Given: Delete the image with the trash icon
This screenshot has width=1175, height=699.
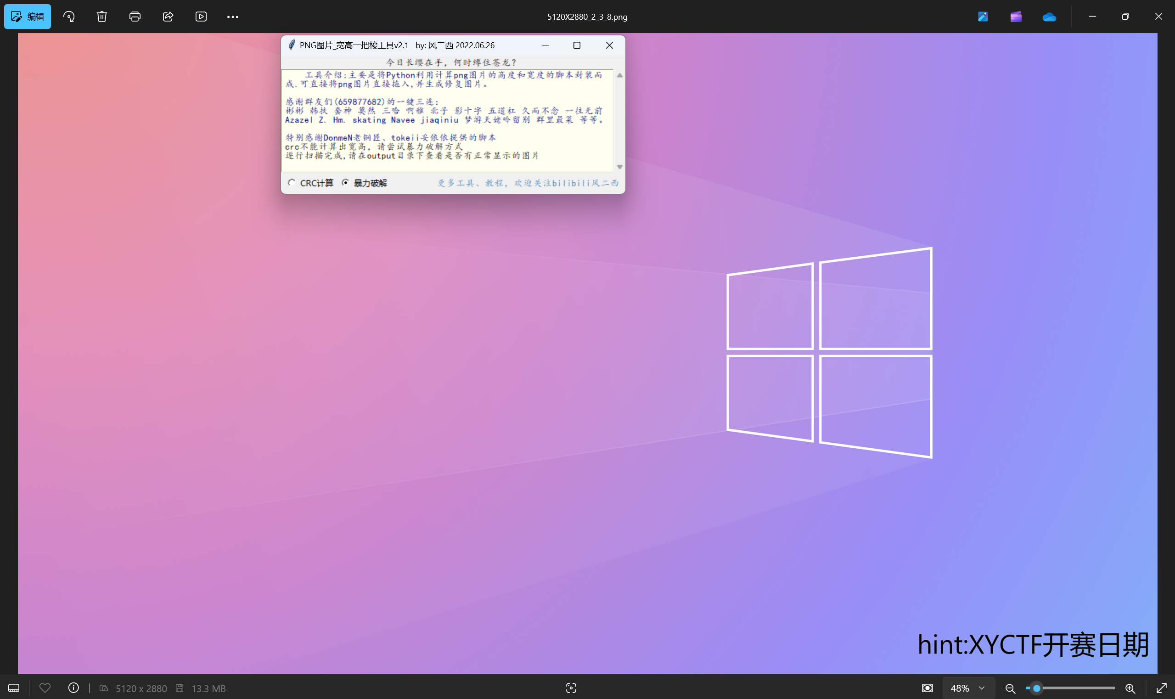Looking at the screenshot, I should pyautogui.click(x=102, y=17).
